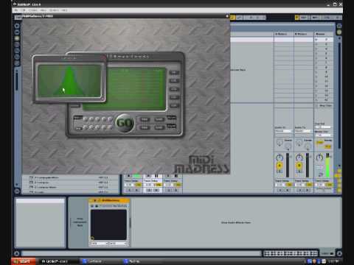Viewport: 354px width, 265px height.
Task: Open the second track's Audio To dropdown
Action: click(303, 131)
